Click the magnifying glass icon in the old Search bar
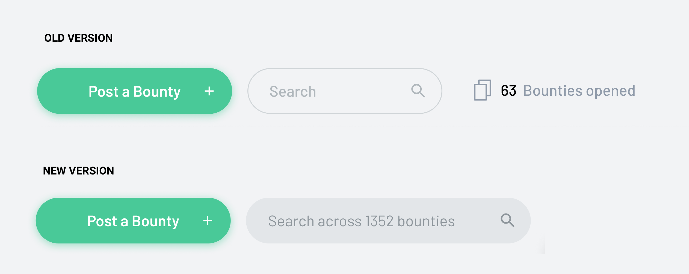 [418, 91]
